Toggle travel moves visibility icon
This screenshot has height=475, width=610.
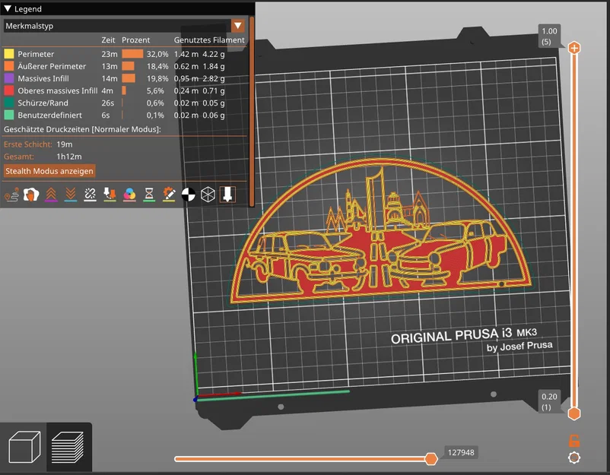[11, 195]
